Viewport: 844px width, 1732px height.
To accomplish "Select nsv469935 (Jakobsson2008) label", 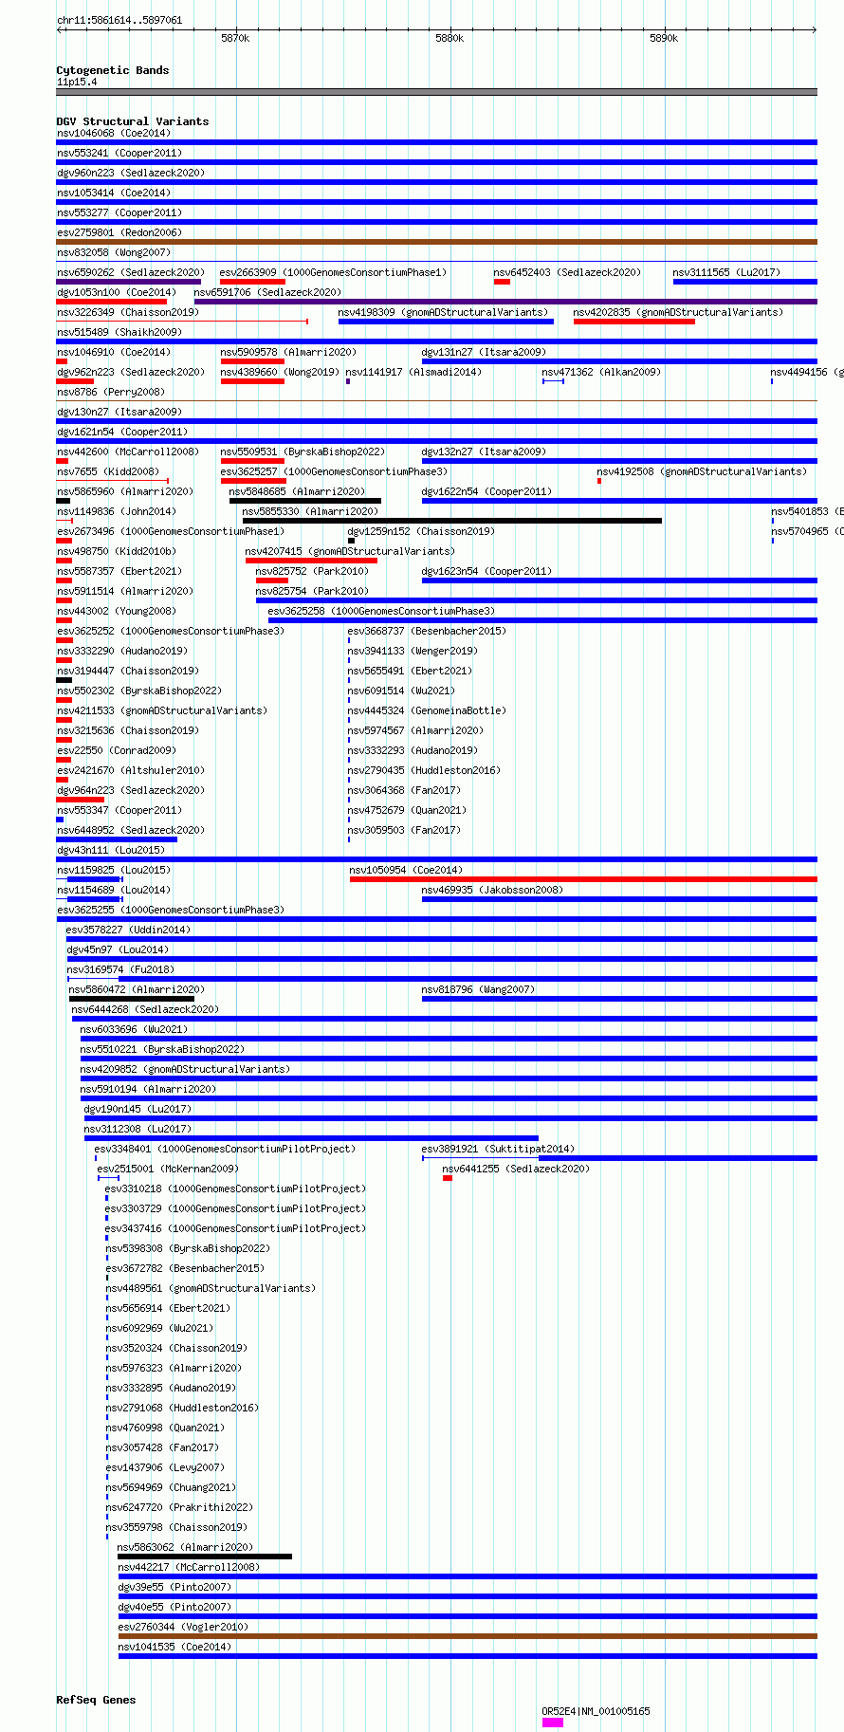I will click(x=492, y=890).
